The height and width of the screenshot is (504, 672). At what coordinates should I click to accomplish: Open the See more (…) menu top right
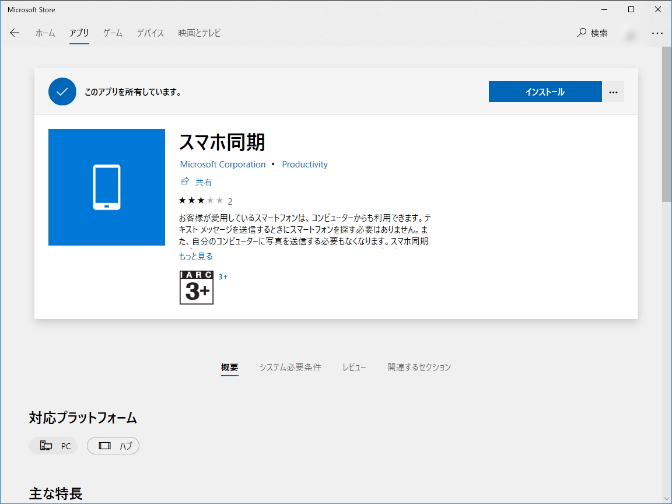point(657,33)
